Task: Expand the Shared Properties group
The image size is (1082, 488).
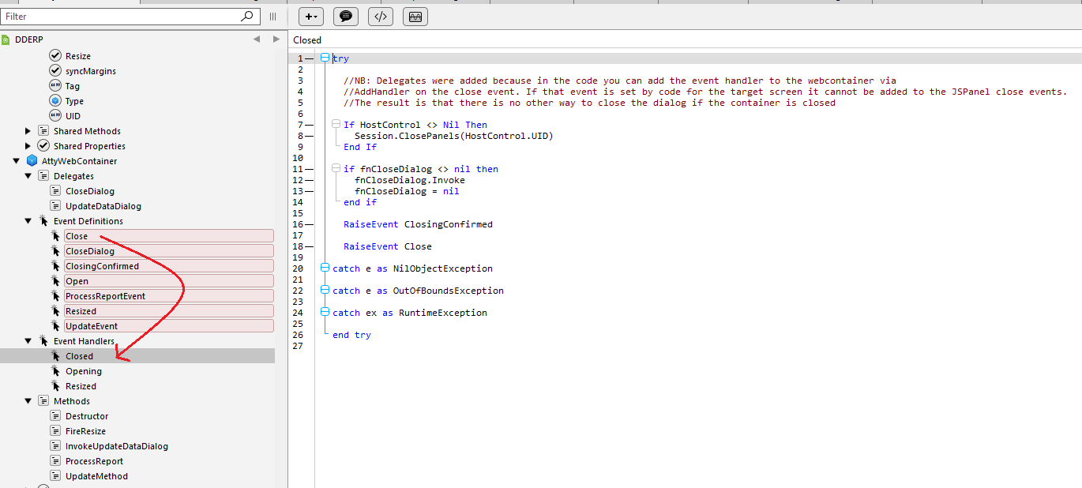Action: tap(28, 146)
